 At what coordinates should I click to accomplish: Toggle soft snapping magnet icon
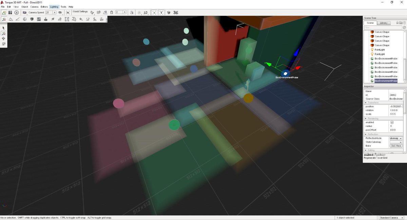(x=112, y=13)
